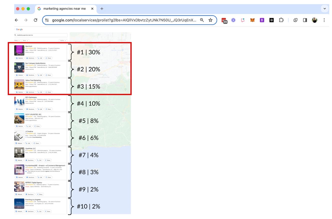Call NOVY UNLIMITED, INC.
This screenshot has width=332, height=219.
coord(28,126)
